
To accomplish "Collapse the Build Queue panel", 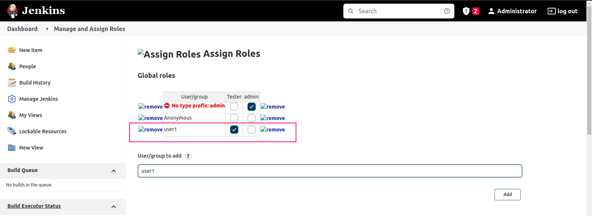I will (114, 171).
